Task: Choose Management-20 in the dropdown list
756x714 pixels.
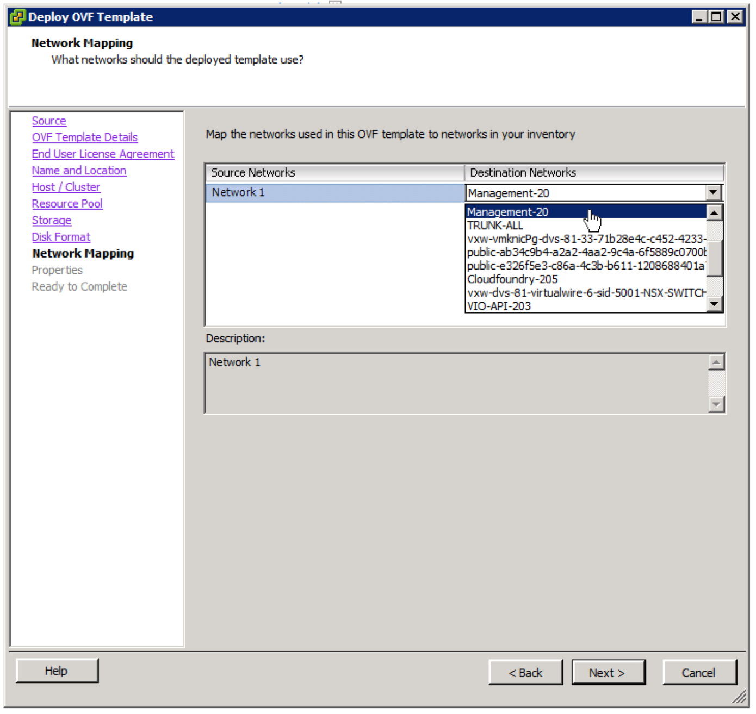Action: [x=586, y=212]
